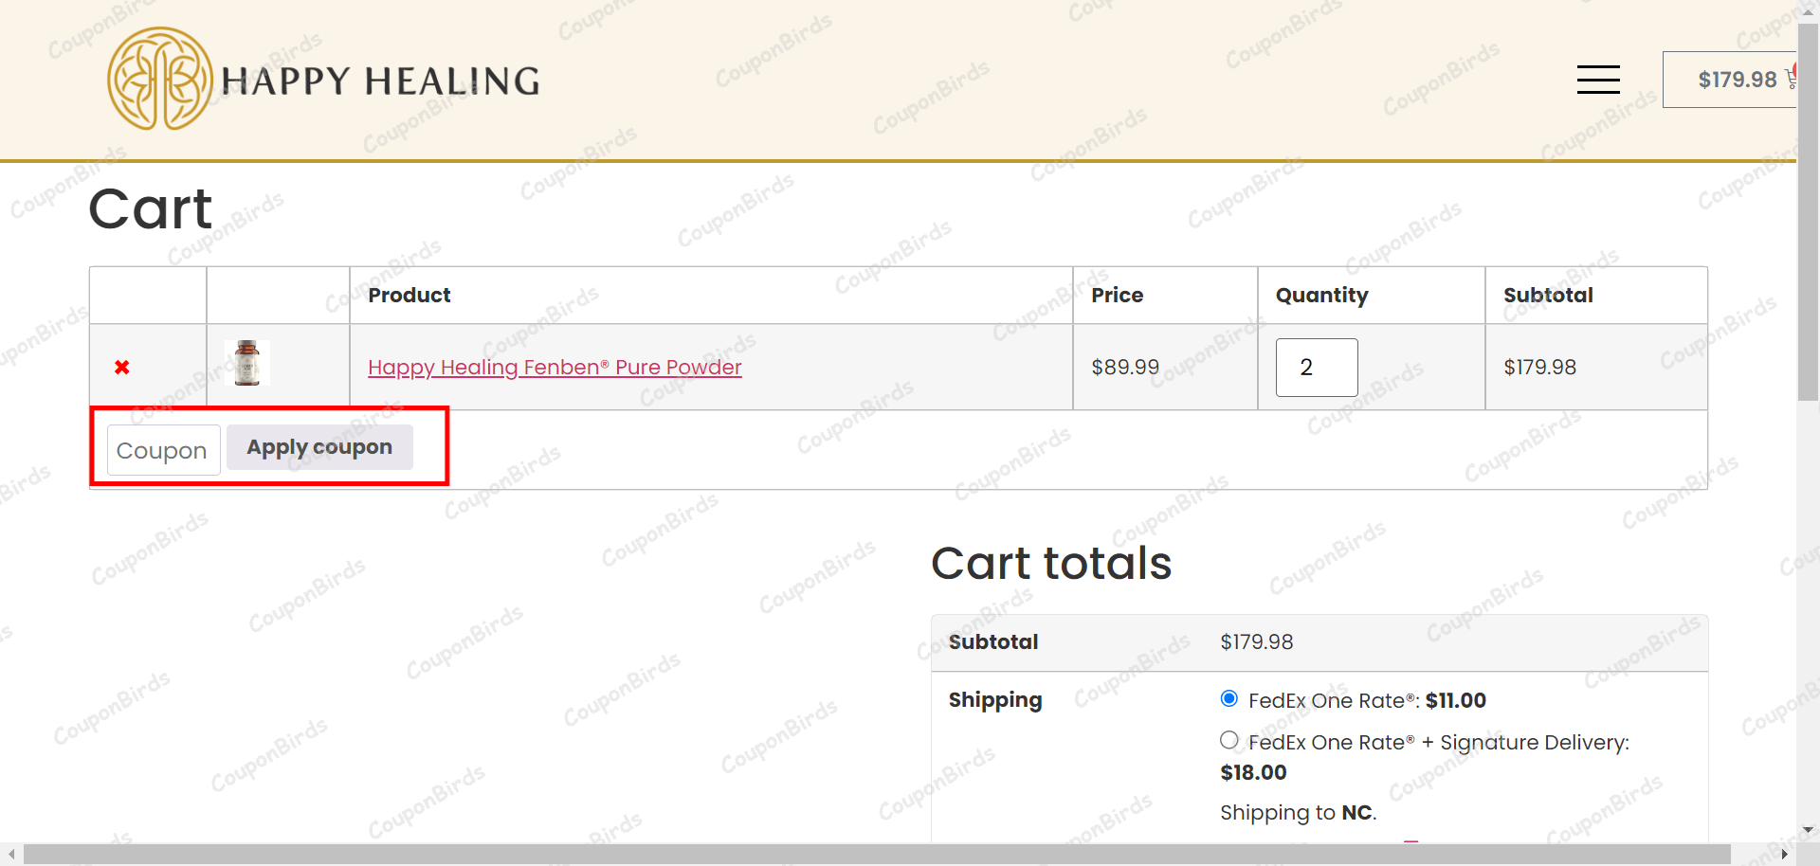Open Happy Healing Fenben Pure Powder link

[x=555, y=367]
